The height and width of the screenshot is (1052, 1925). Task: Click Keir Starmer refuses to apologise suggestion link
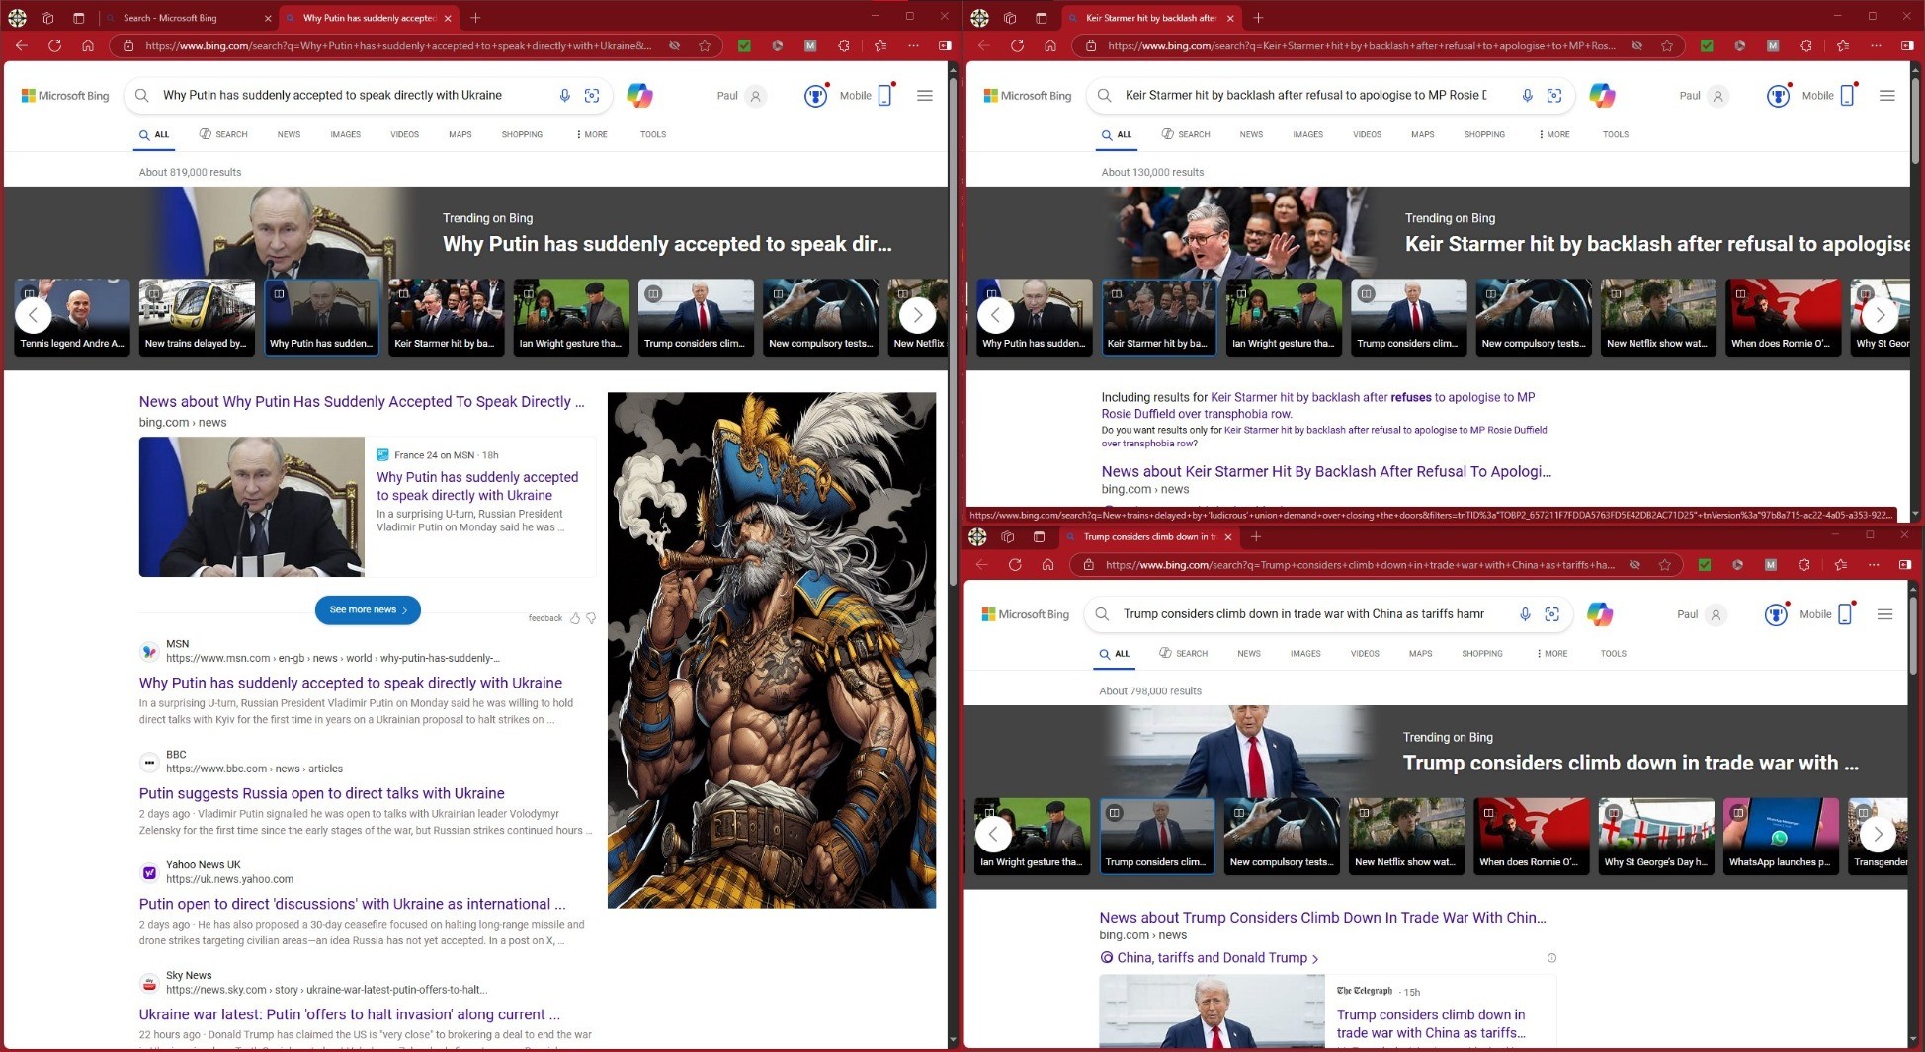coord(1318,405)
